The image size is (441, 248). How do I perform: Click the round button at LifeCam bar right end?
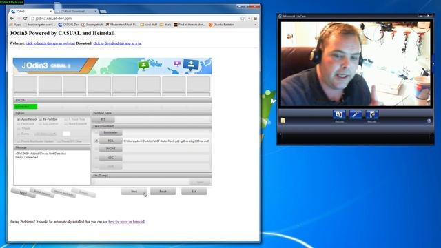tap(429, 121)
